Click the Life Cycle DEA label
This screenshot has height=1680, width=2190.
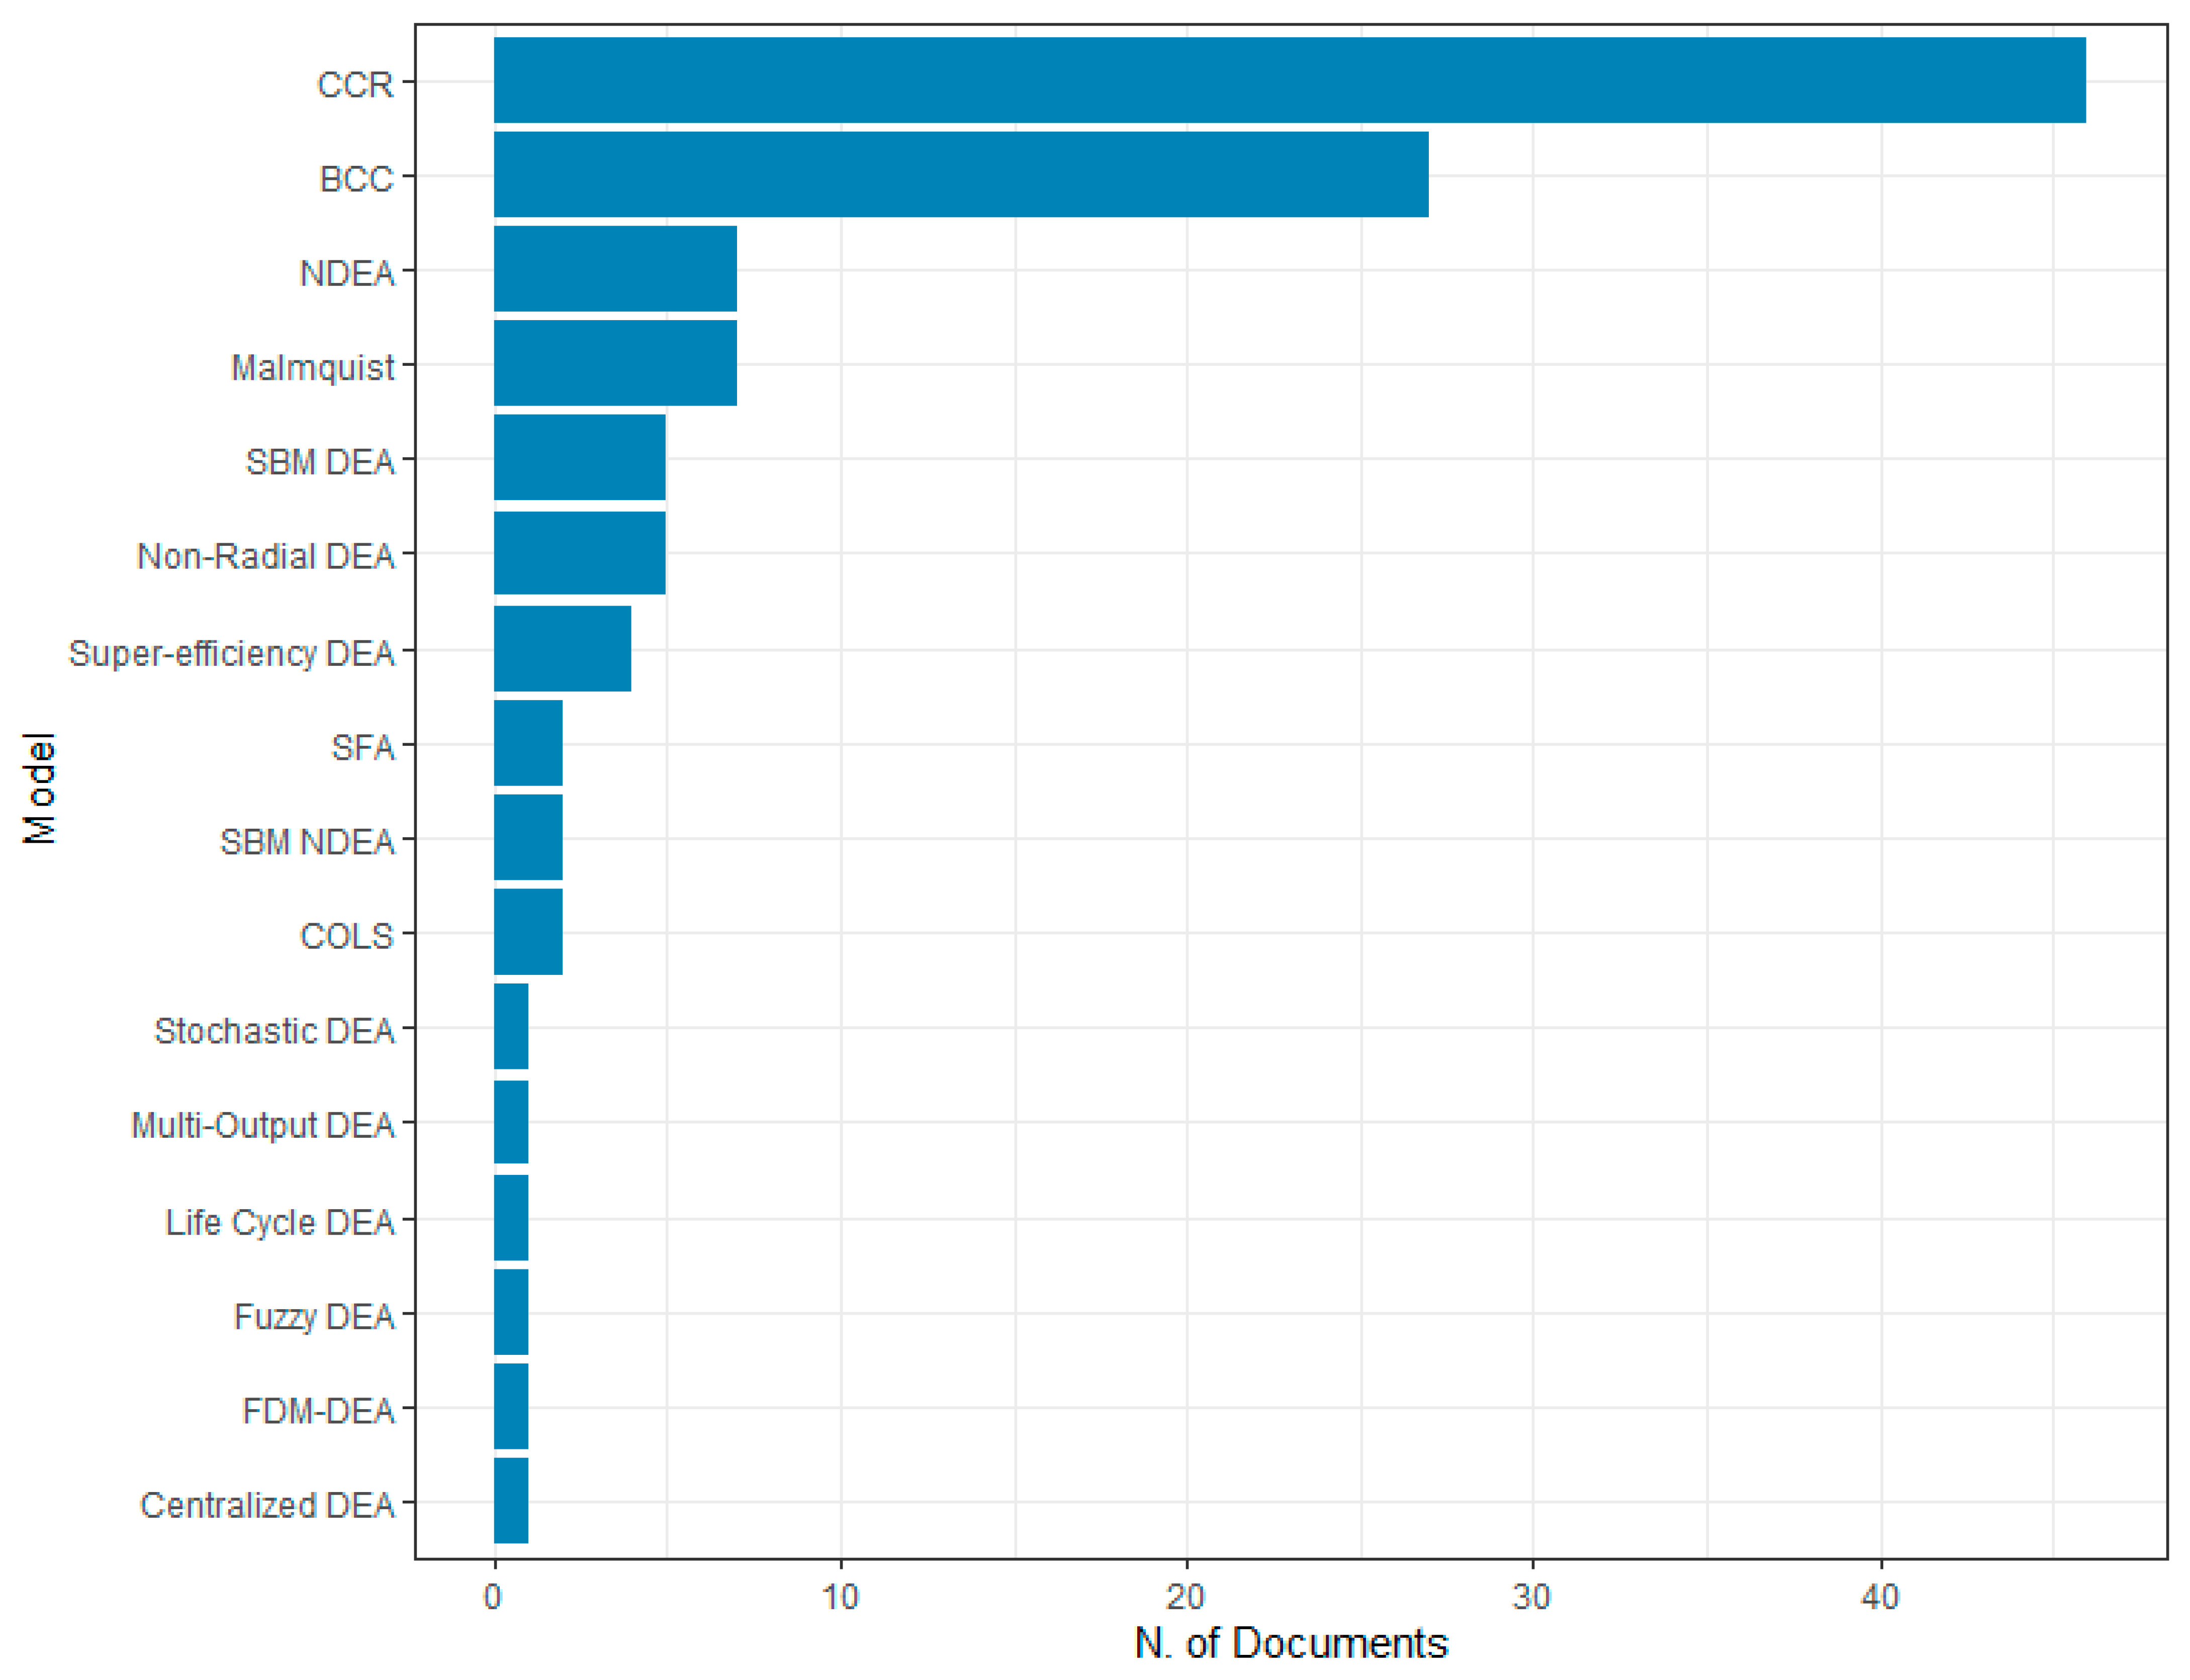pyautogui.click(x=280, y=1222)
